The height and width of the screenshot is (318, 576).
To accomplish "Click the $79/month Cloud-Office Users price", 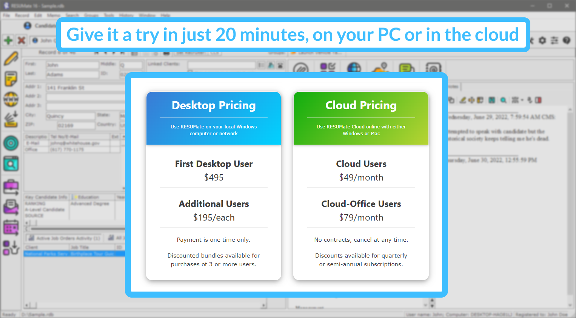I will pyautogui.click(x=361, y=218).
